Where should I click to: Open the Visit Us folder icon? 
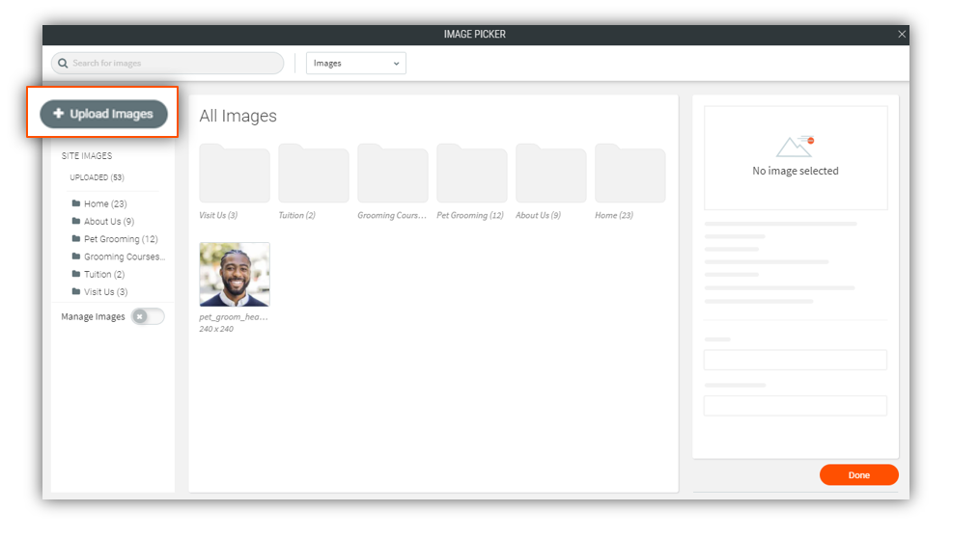click(x=235, y=174)
